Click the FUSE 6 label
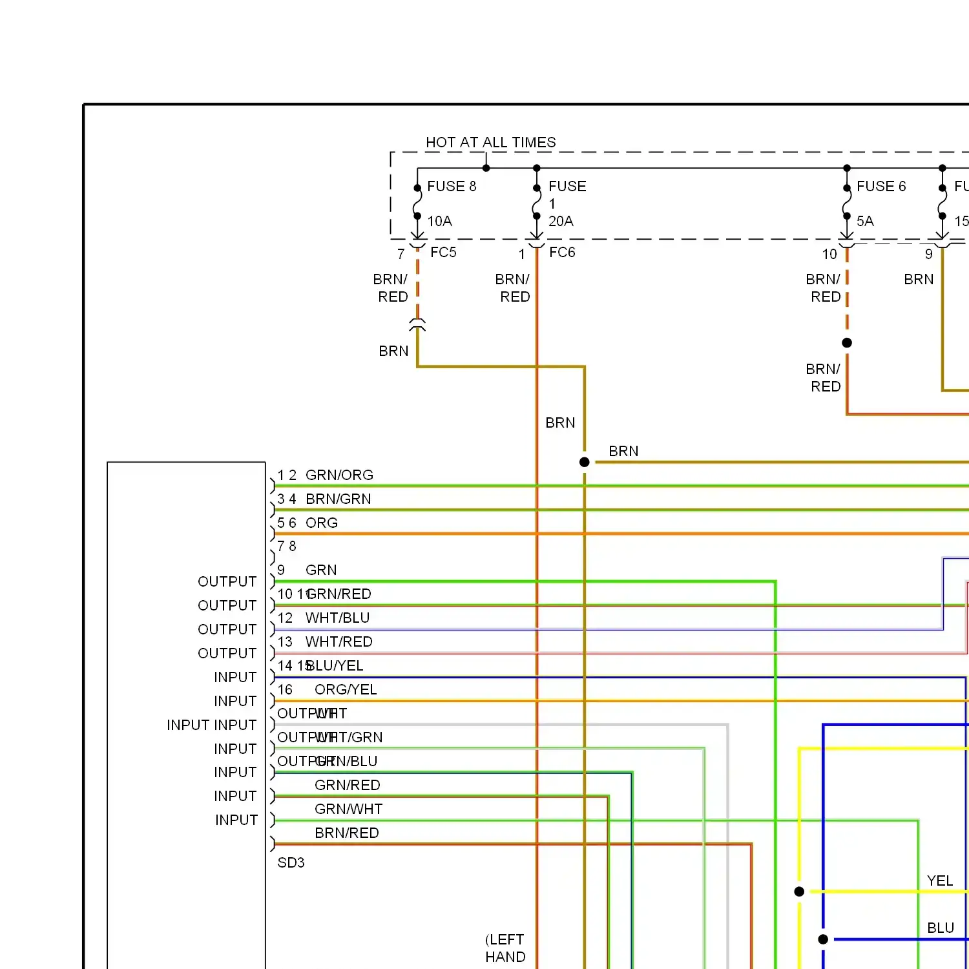The image size is (969, 969). click(x=881, y=186)
